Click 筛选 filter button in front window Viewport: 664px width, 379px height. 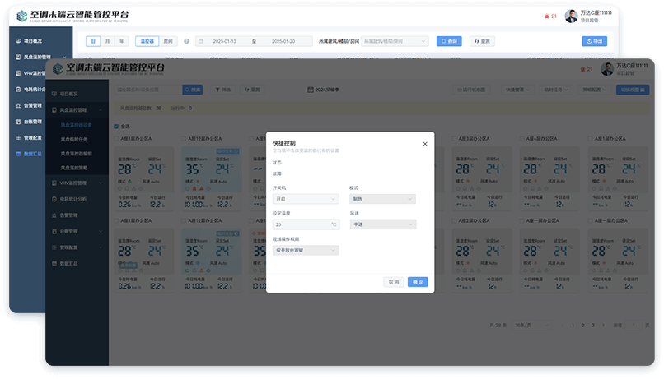[x=223, y=90]
